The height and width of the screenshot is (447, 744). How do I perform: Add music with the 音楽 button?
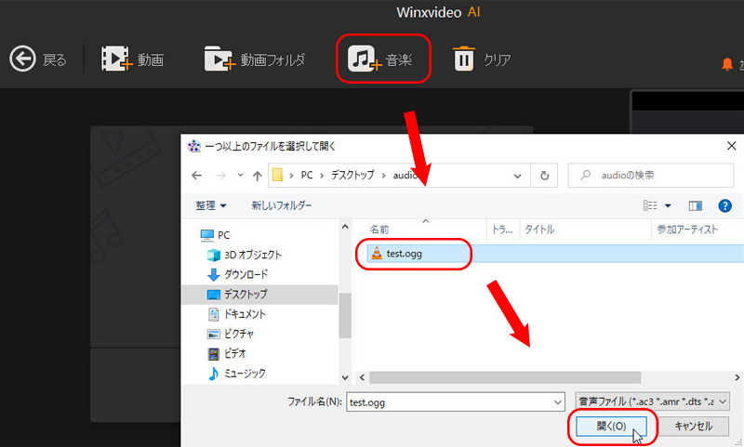tap(380, 59)
